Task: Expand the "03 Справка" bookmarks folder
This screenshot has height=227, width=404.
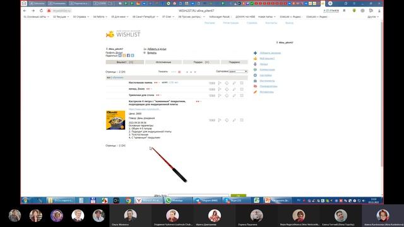Action: (81, 17)
